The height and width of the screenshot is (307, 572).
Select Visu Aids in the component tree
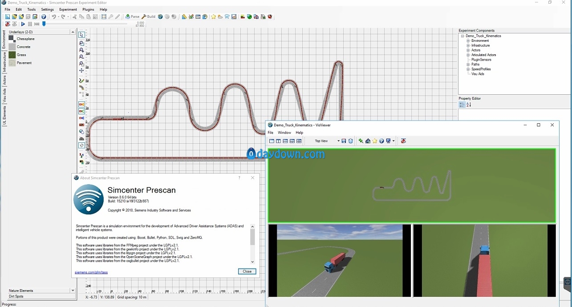(478, 74)
